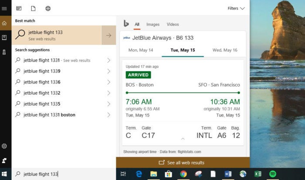
Task: Open the icon between Chrome and document on taskbar
Action: tap(198, 174)
